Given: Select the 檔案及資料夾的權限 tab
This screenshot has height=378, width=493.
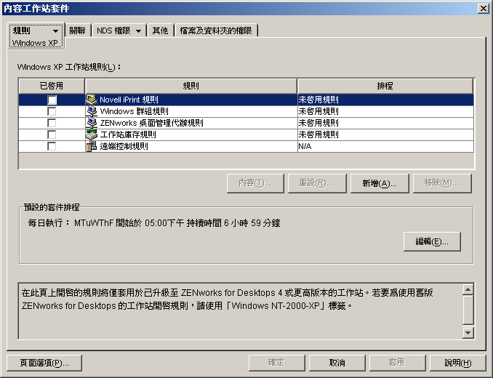Looking at the screenshot, I should tap(216, 31).
